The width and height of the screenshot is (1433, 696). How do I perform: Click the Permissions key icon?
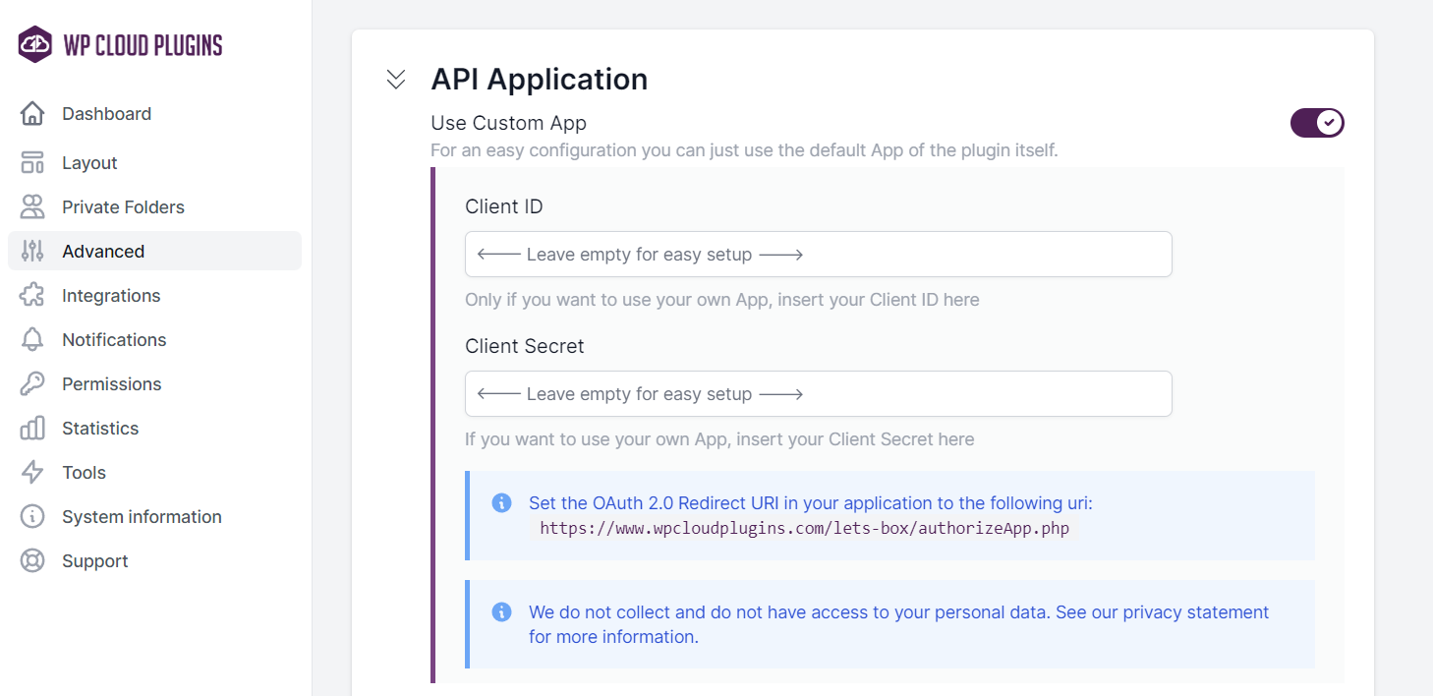click(x=32, y=384)
